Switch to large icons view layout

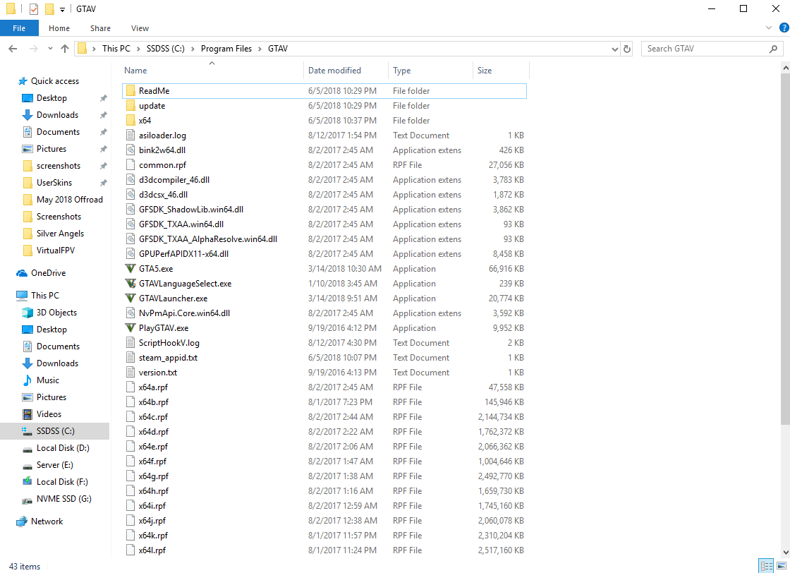(x=782, y=566)
